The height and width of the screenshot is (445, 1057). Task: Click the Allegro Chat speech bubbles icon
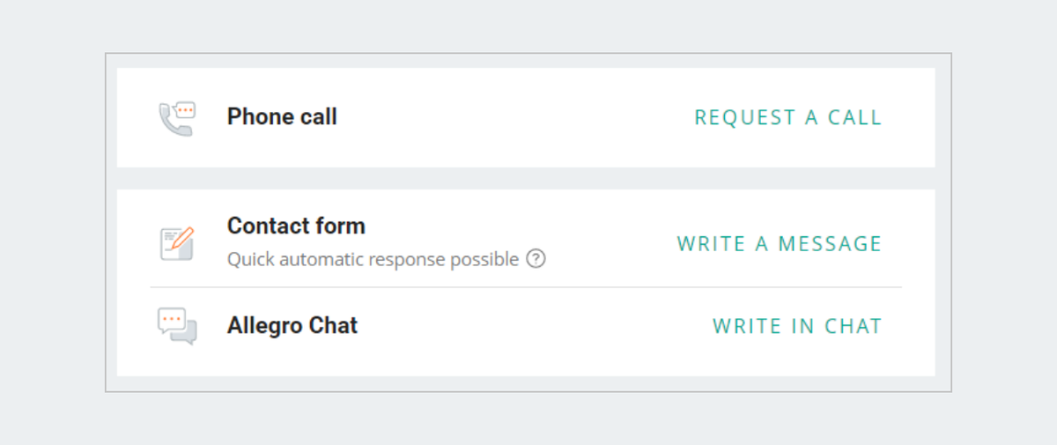[x=177, y=326]
